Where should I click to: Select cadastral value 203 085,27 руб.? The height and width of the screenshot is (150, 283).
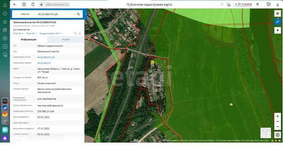(46, 112)
